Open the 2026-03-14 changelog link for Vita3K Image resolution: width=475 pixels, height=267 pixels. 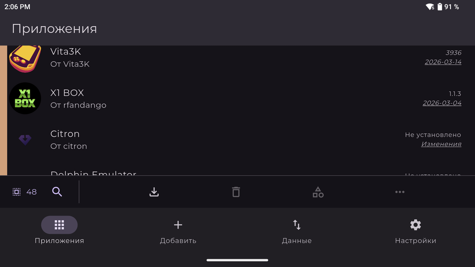443,62
